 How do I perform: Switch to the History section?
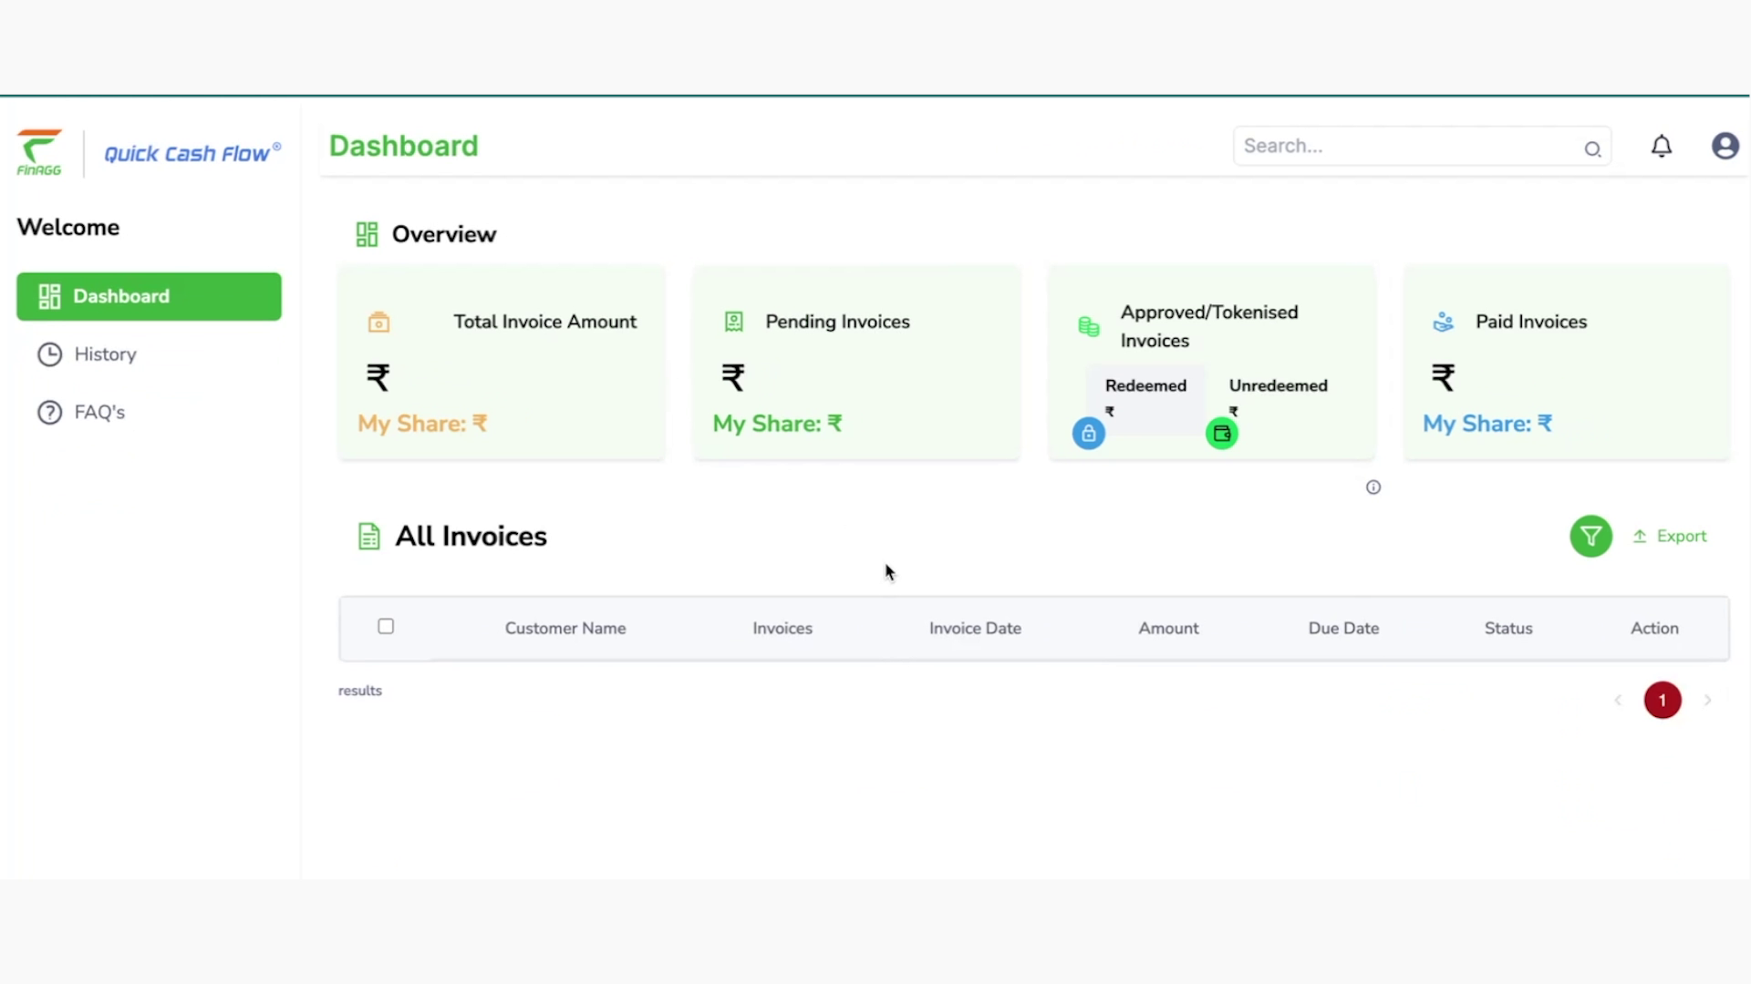(105, 354)
